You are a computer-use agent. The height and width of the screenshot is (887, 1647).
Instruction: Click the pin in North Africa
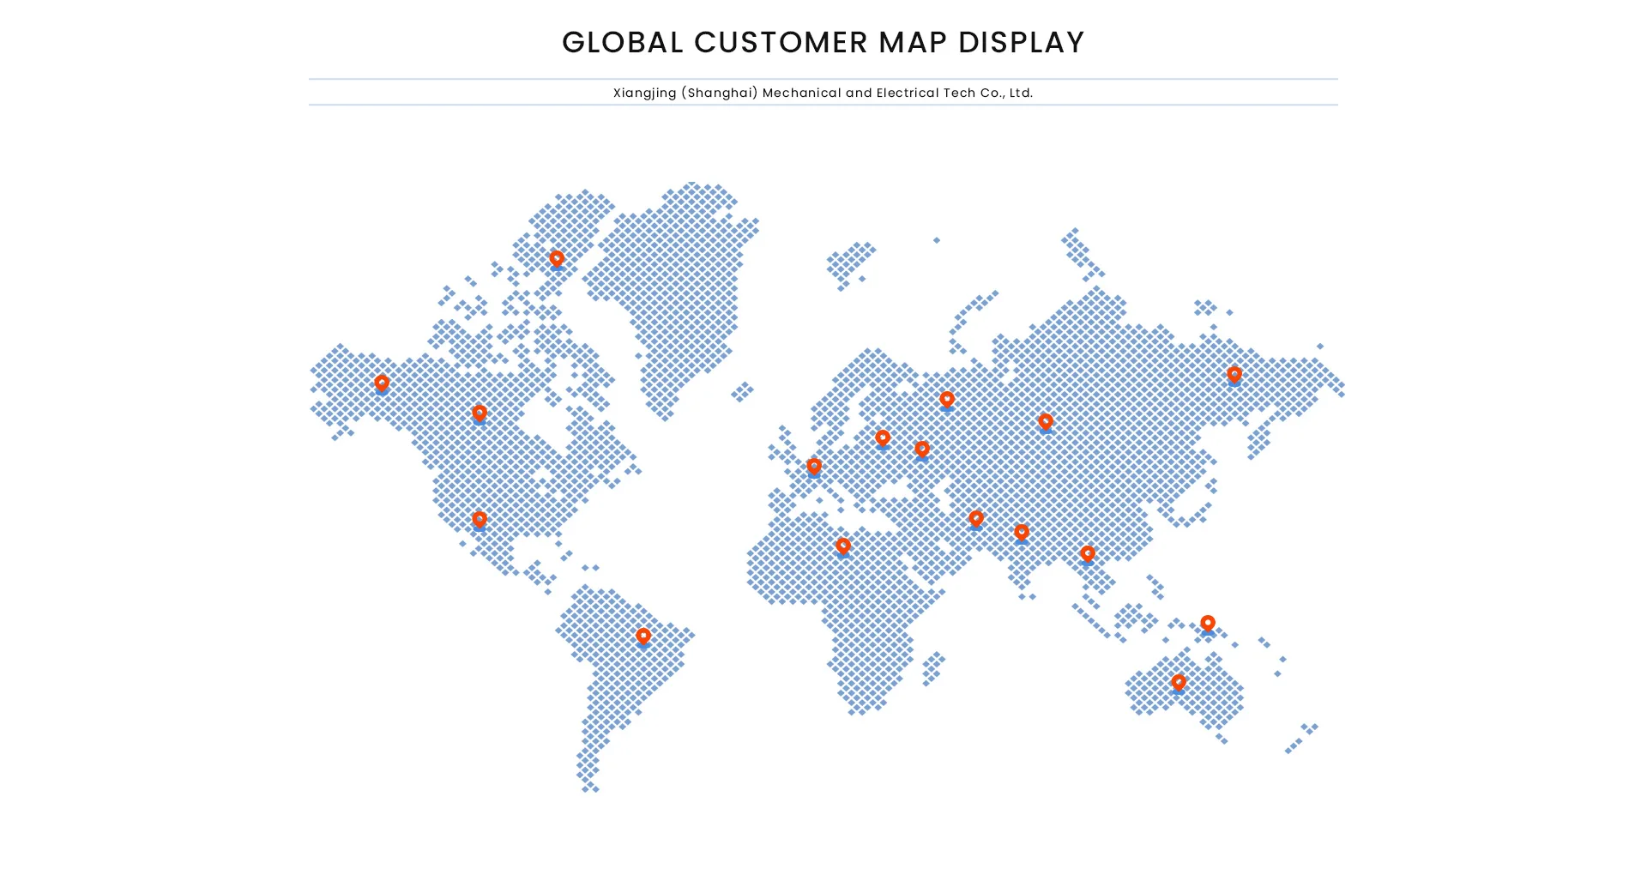pos(843,546)
